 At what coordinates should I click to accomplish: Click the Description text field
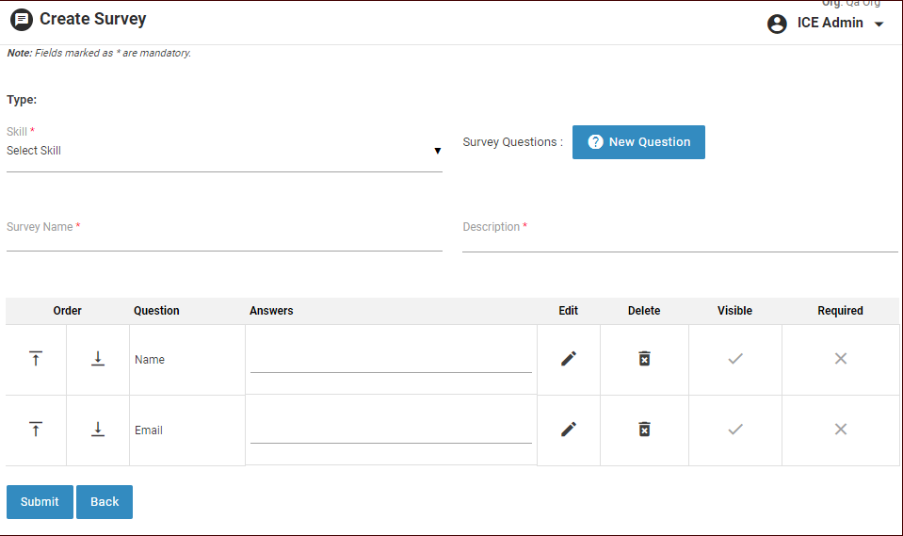click(680, 239)
